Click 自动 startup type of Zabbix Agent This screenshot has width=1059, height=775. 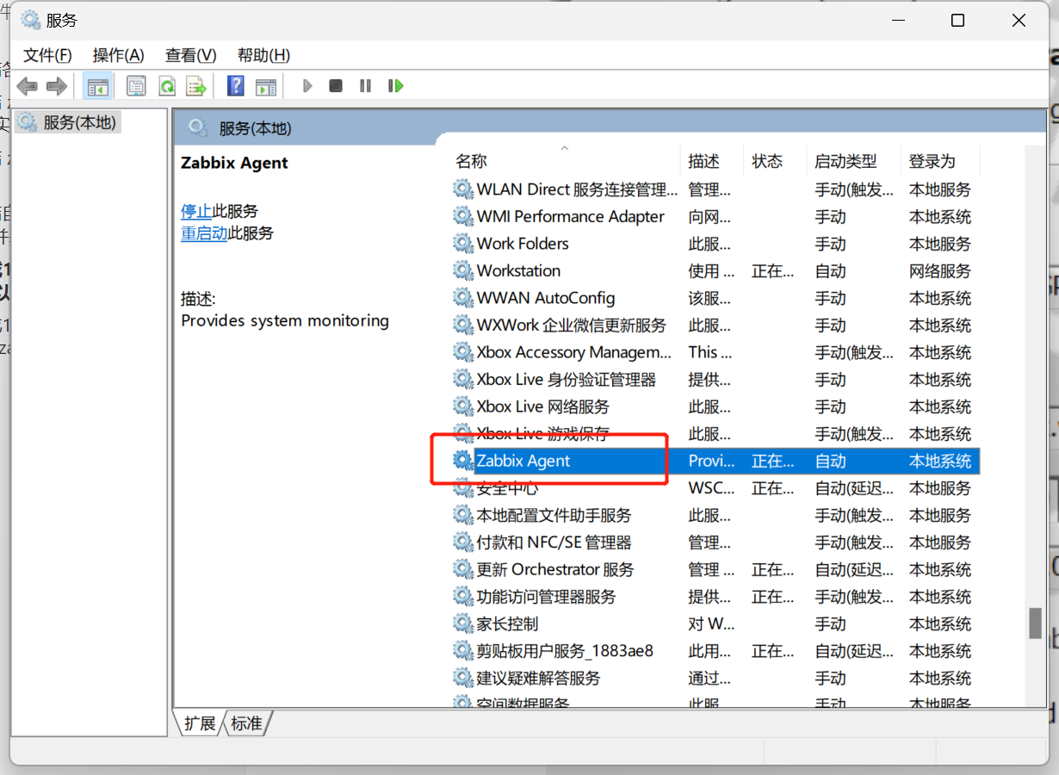tap(831, 461)
